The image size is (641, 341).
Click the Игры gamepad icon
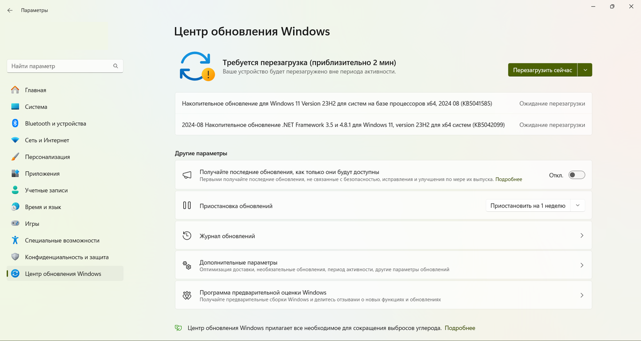tap(15, 224)
